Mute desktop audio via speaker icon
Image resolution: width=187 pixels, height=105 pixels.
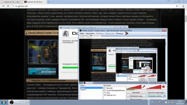click(x=164, y=87)
